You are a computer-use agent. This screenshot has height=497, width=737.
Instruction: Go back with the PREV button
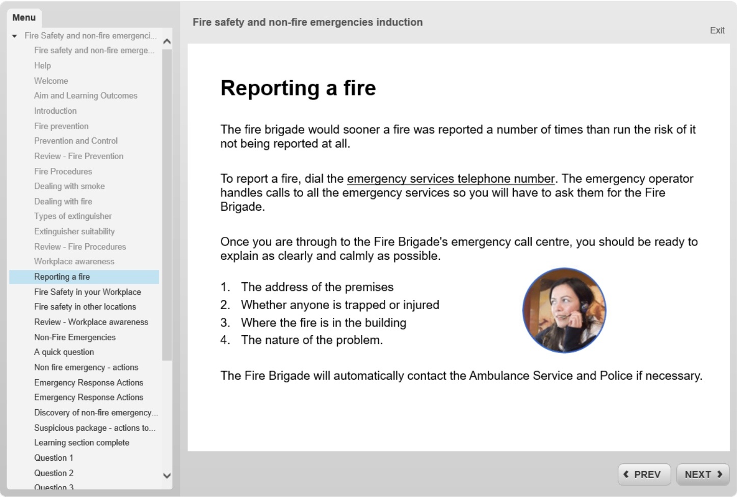[x=642, y=474]
